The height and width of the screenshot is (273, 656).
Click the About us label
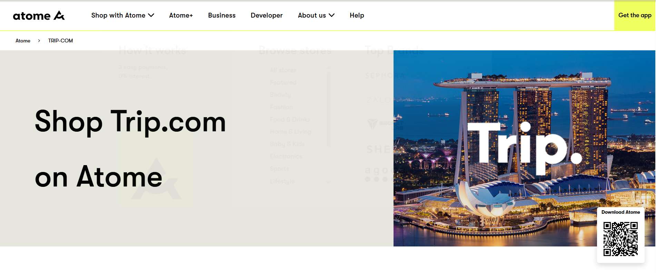pos(312,16)
